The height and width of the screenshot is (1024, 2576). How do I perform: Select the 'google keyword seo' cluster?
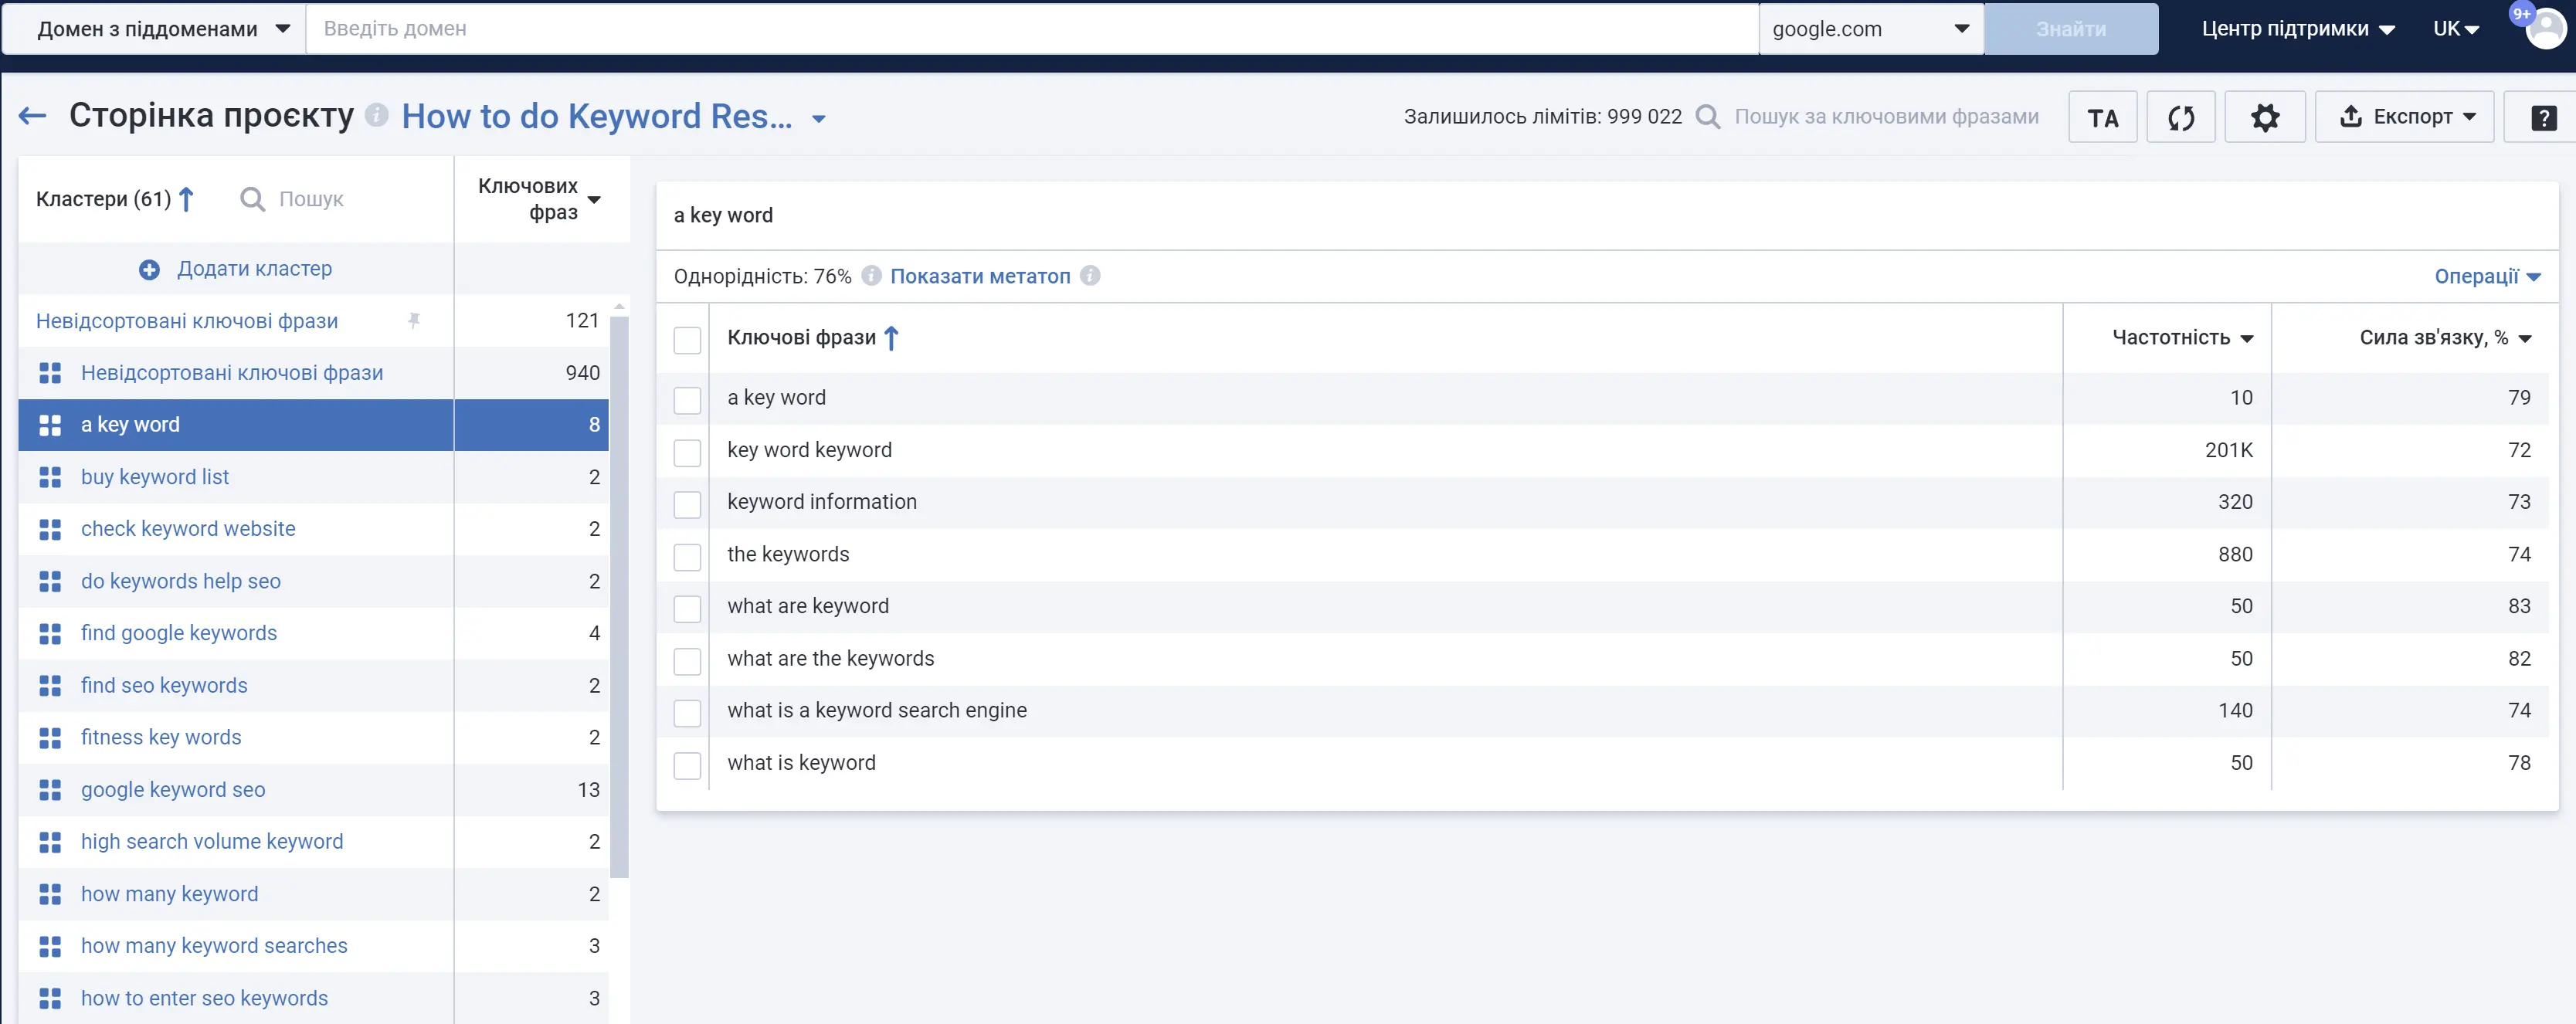pyautogui.click(x=173, y=790)
